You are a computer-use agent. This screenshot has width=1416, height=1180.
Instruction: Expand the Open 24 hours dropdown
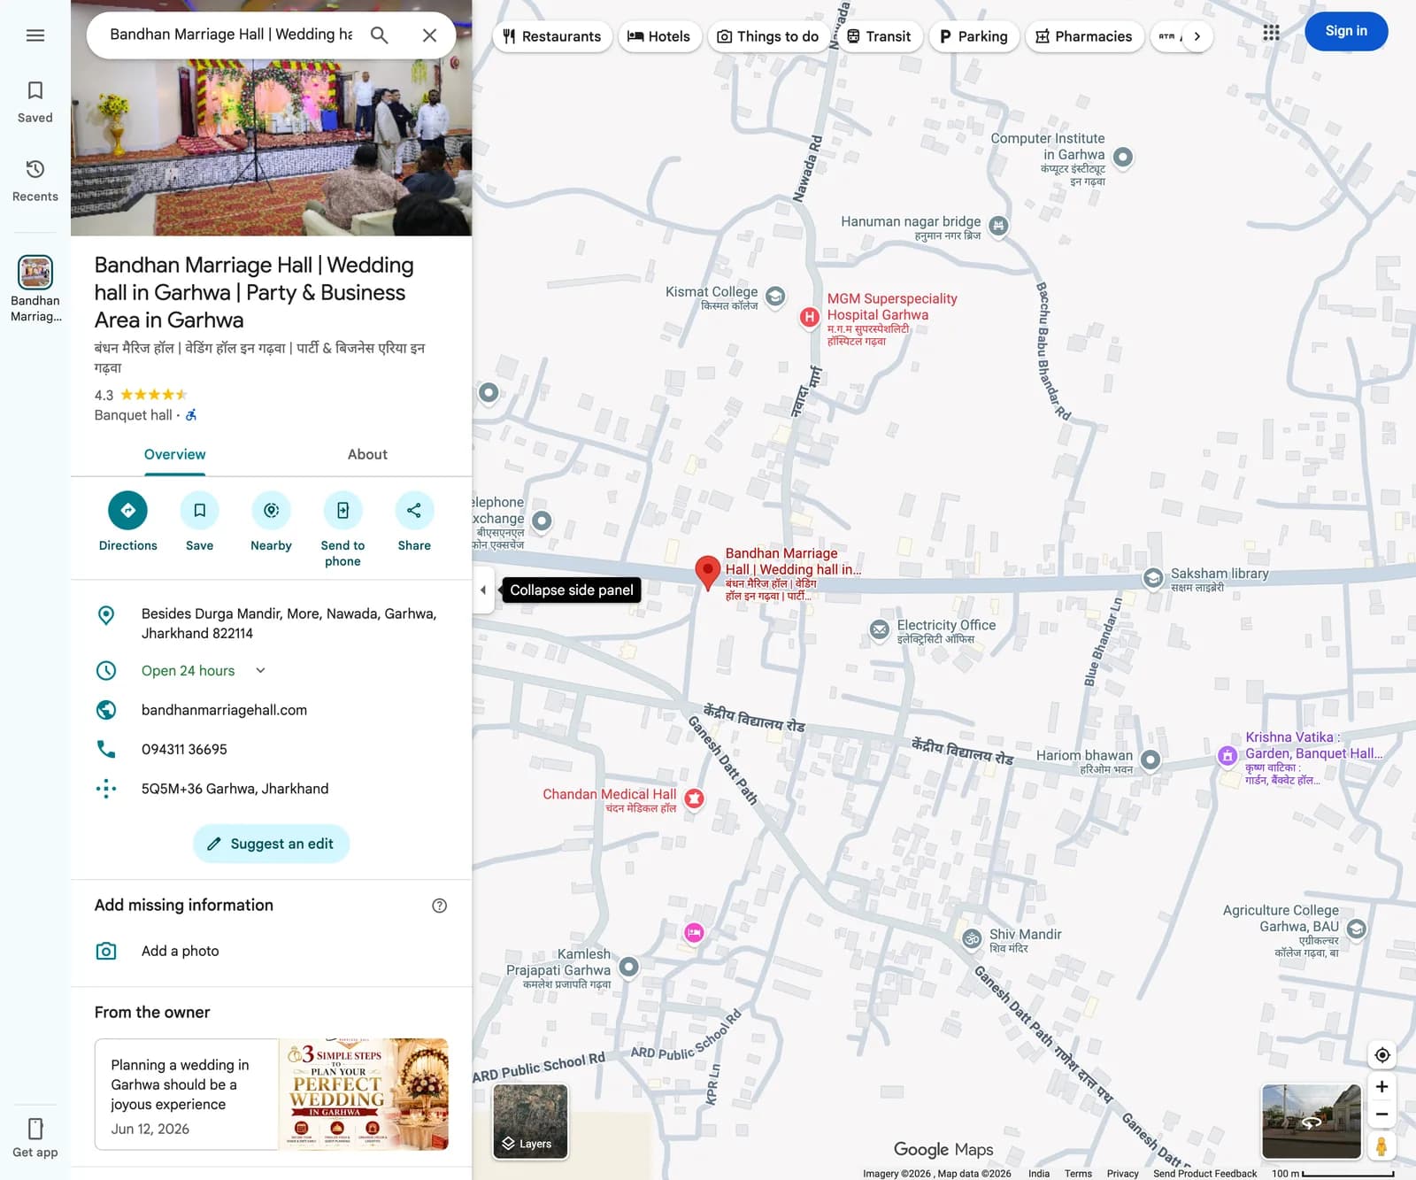[260, 670]
